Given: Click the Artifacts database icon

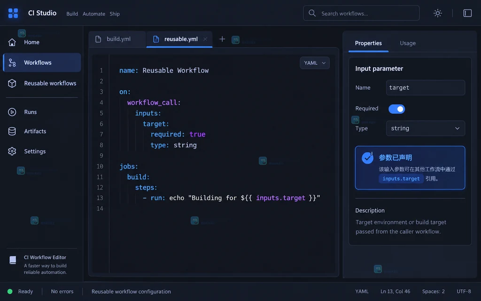Looking at the screenshot, I should click(x=12, y=131).
